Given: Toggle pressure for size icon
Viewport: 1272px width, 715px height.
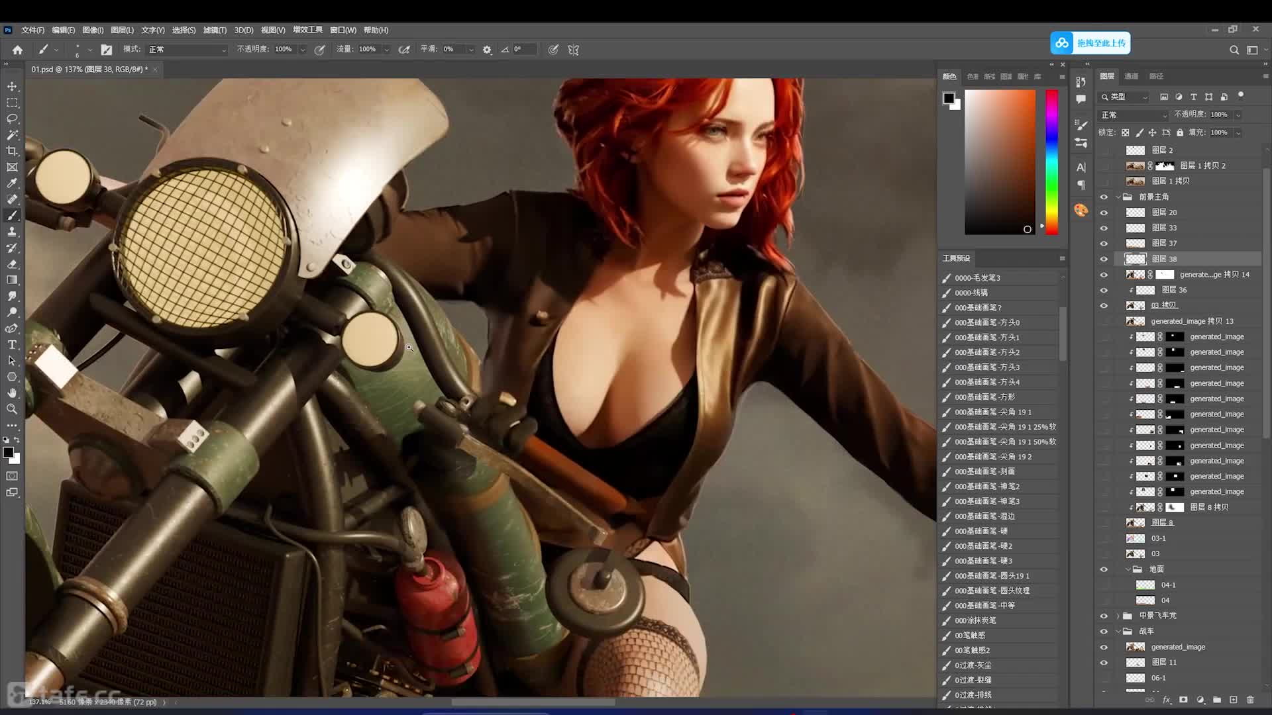Looking at the screenshot, I should [x=553, y=50].
